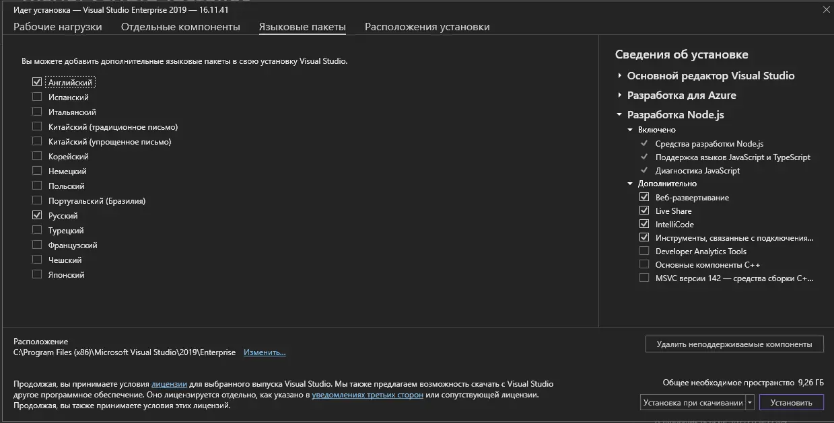
Task: Click the Установить button
Action: coord(791,403)
